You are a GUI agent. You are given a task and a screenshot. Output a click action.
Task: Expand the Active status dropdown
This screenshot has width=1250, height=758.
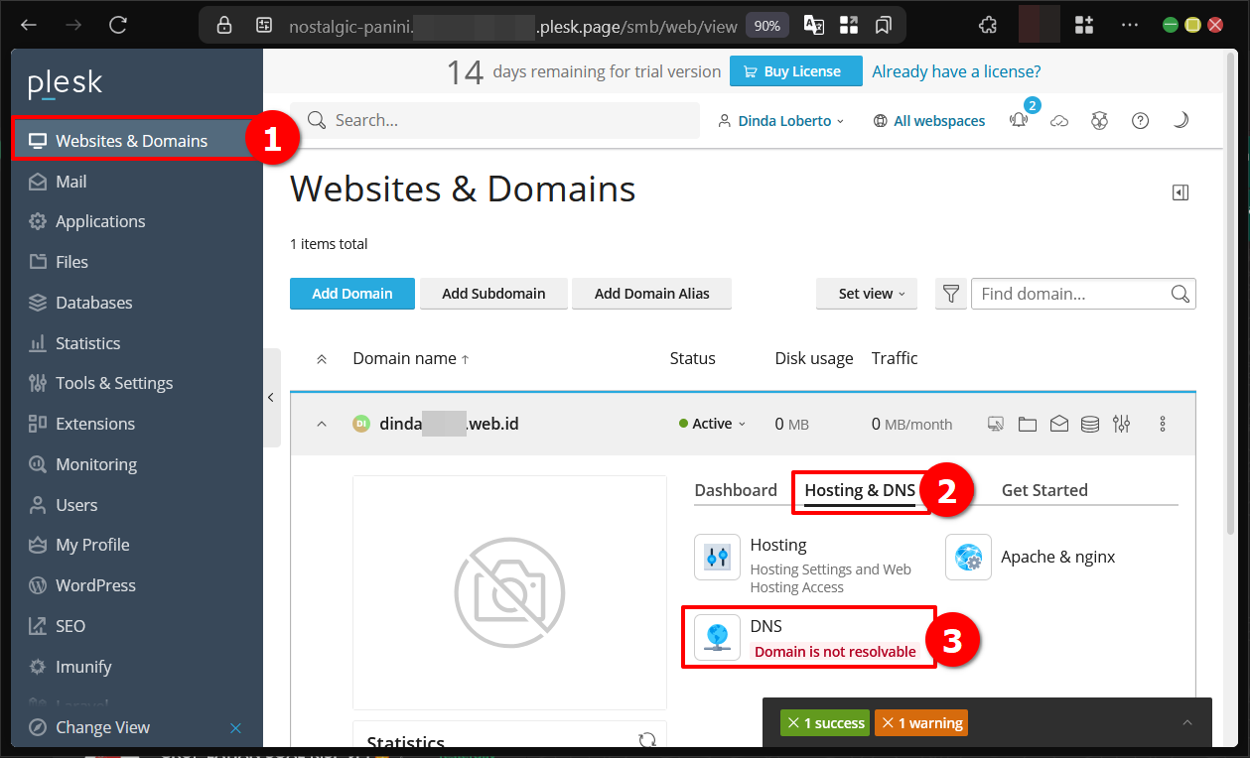713,425
